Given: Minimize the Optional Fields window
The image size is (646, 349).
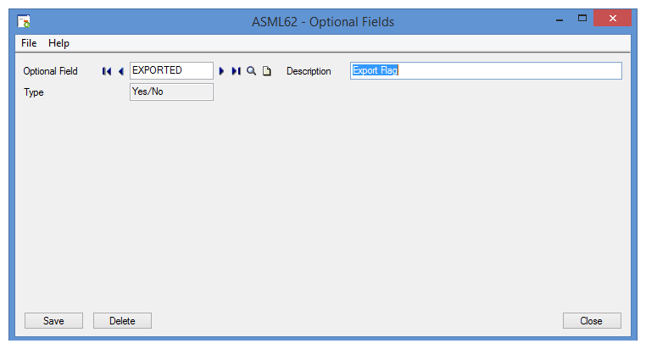Looking at the screenshot, I should [558, 19].
